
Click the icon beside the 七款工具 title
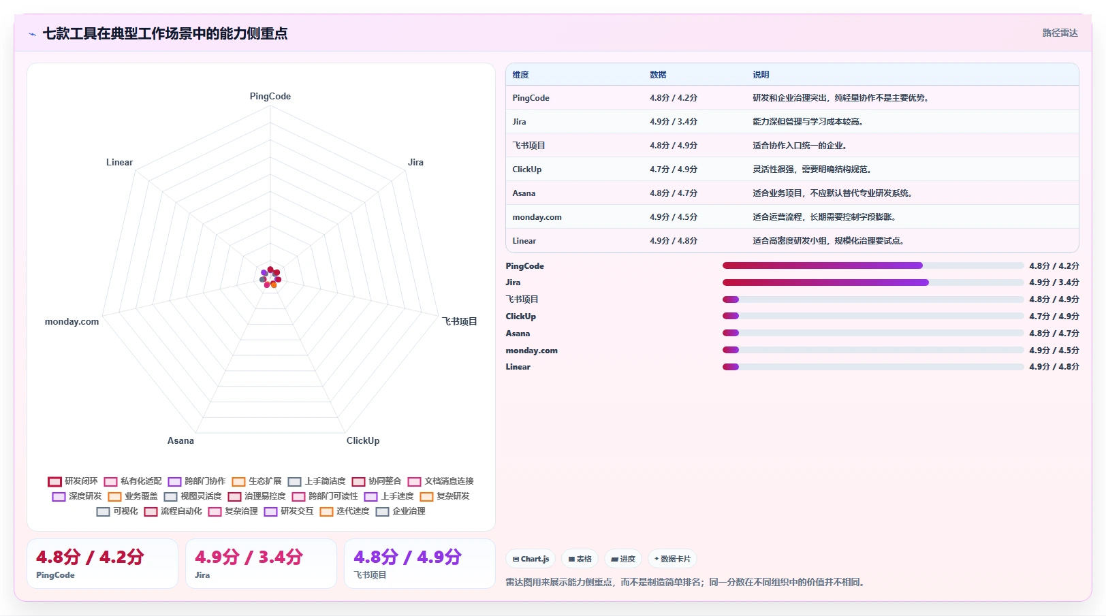tap(32, 34)
